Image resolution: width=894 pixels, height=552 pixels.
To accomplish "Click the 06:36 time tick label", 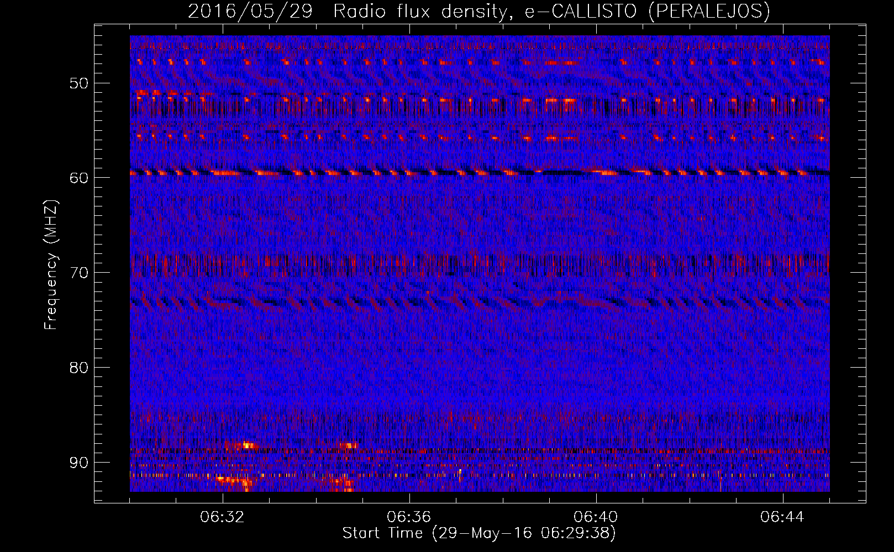I will [x=409, y=517].
